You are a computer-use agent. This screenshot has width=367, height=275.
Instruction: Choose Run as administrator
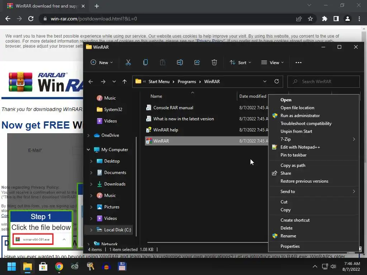point(314,116)
